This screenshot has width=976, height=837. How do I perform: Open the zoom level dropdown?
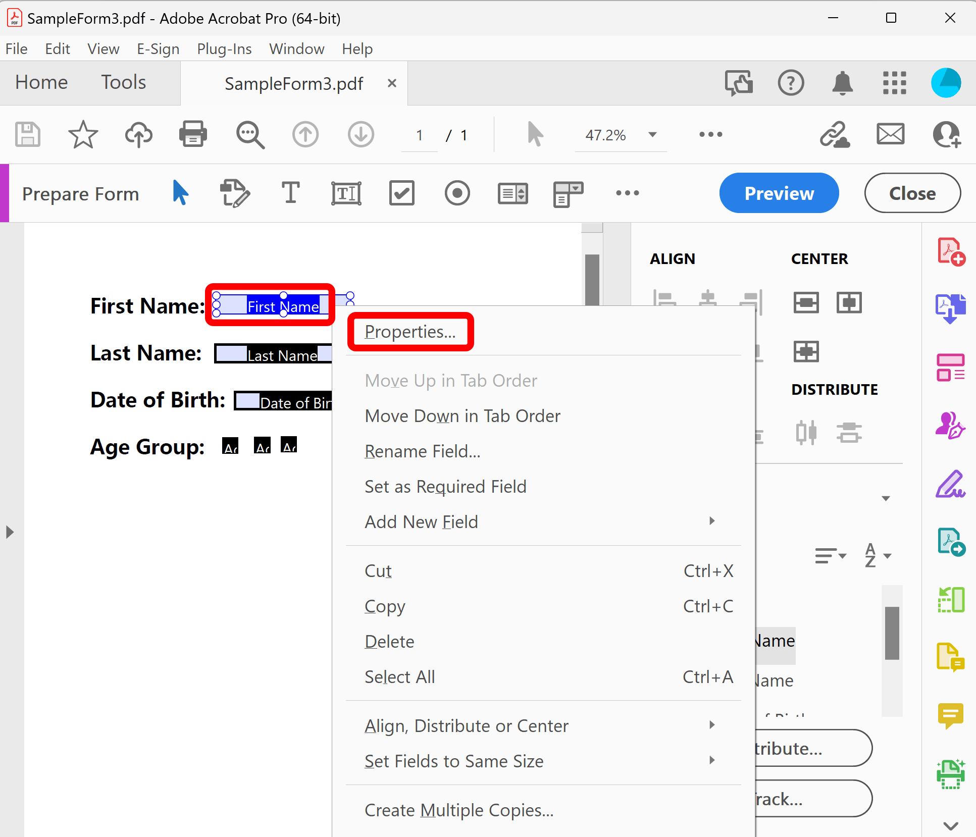tap(652, 135)
